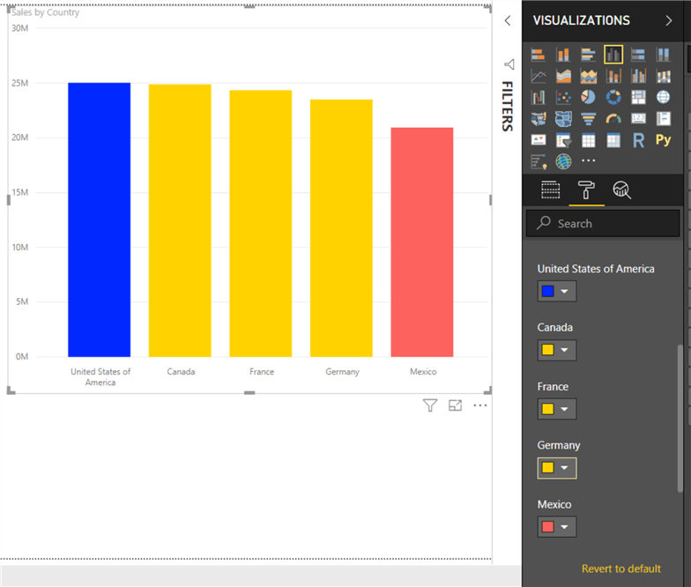Select the Clustered bar chart visual
The image size is (691, 587).
click(589, 55)
